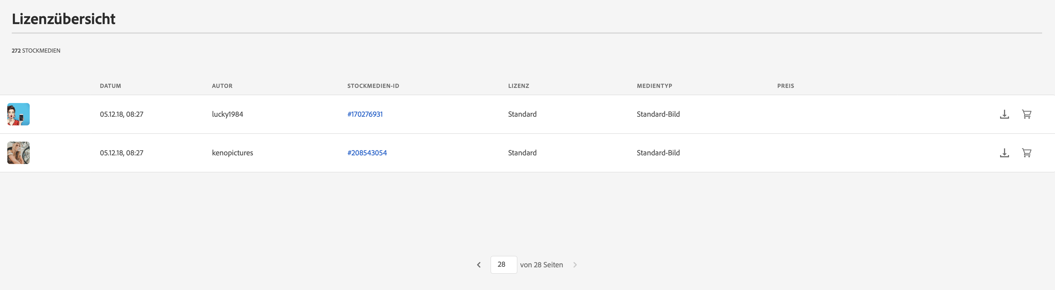The height and width of the screenshot is (290, 1055).
Task: Click the 272 Stockmedien count label
Action: point(36,51)
